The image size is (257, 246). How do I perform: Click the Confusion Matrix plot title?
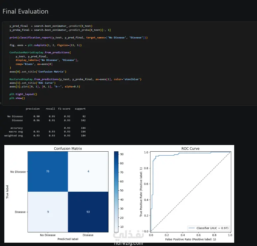coord(68,149)
